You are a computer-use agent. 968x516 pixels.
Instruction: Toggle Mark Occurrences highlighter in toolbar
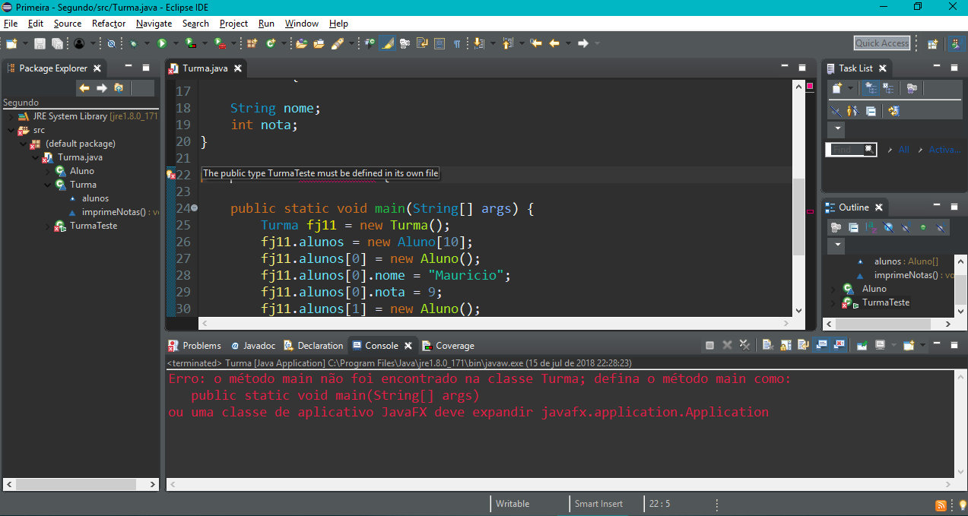click(x=387, y=43)
